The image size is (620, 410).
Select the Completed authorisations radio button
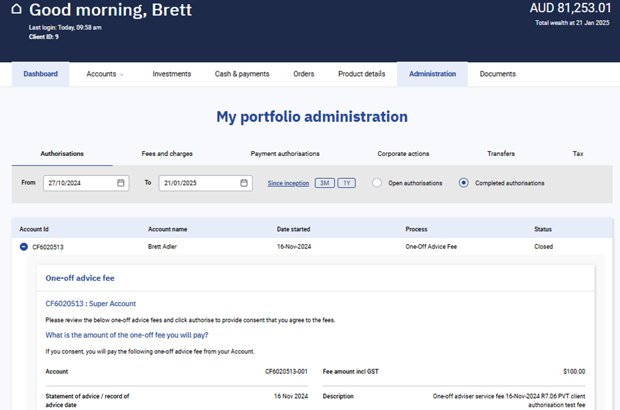[464, 183]
